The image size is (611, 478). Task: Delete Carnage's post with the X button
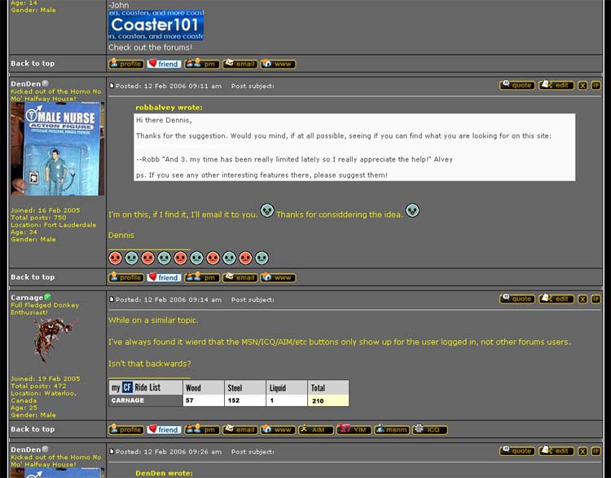coord(582,299)
